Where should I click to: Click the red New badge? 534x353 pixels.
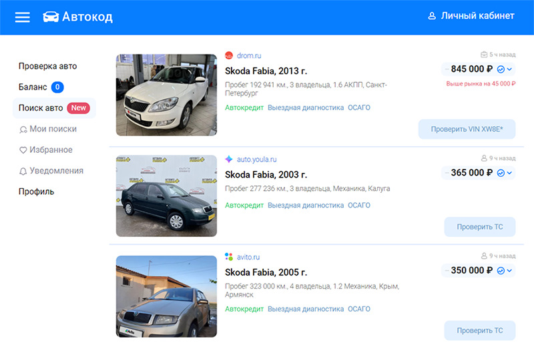(78, 108)
